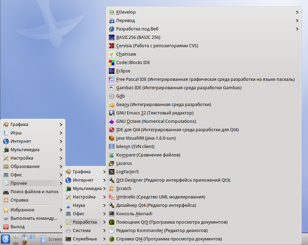Click the Kompare icon
The width and height of the screenshot is (308, 245).
[x=112, y=155]
